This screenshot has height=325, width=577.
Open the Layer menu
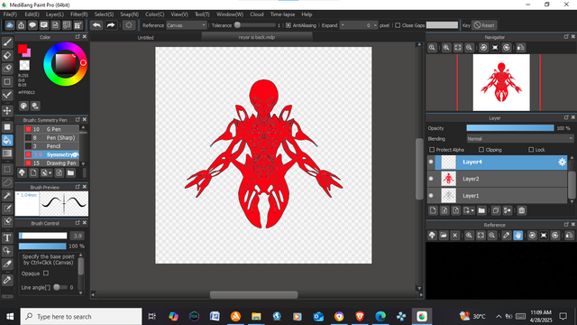55,14
